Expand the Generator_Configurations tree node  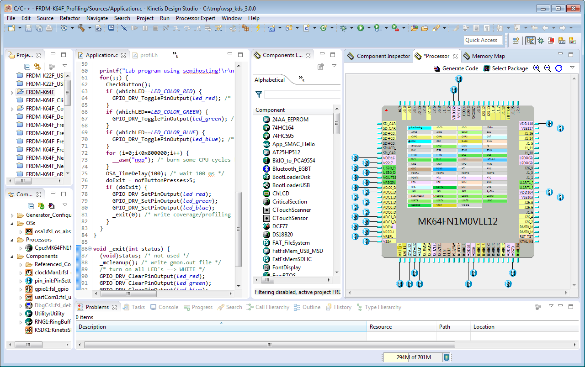[x=13, y=215]
